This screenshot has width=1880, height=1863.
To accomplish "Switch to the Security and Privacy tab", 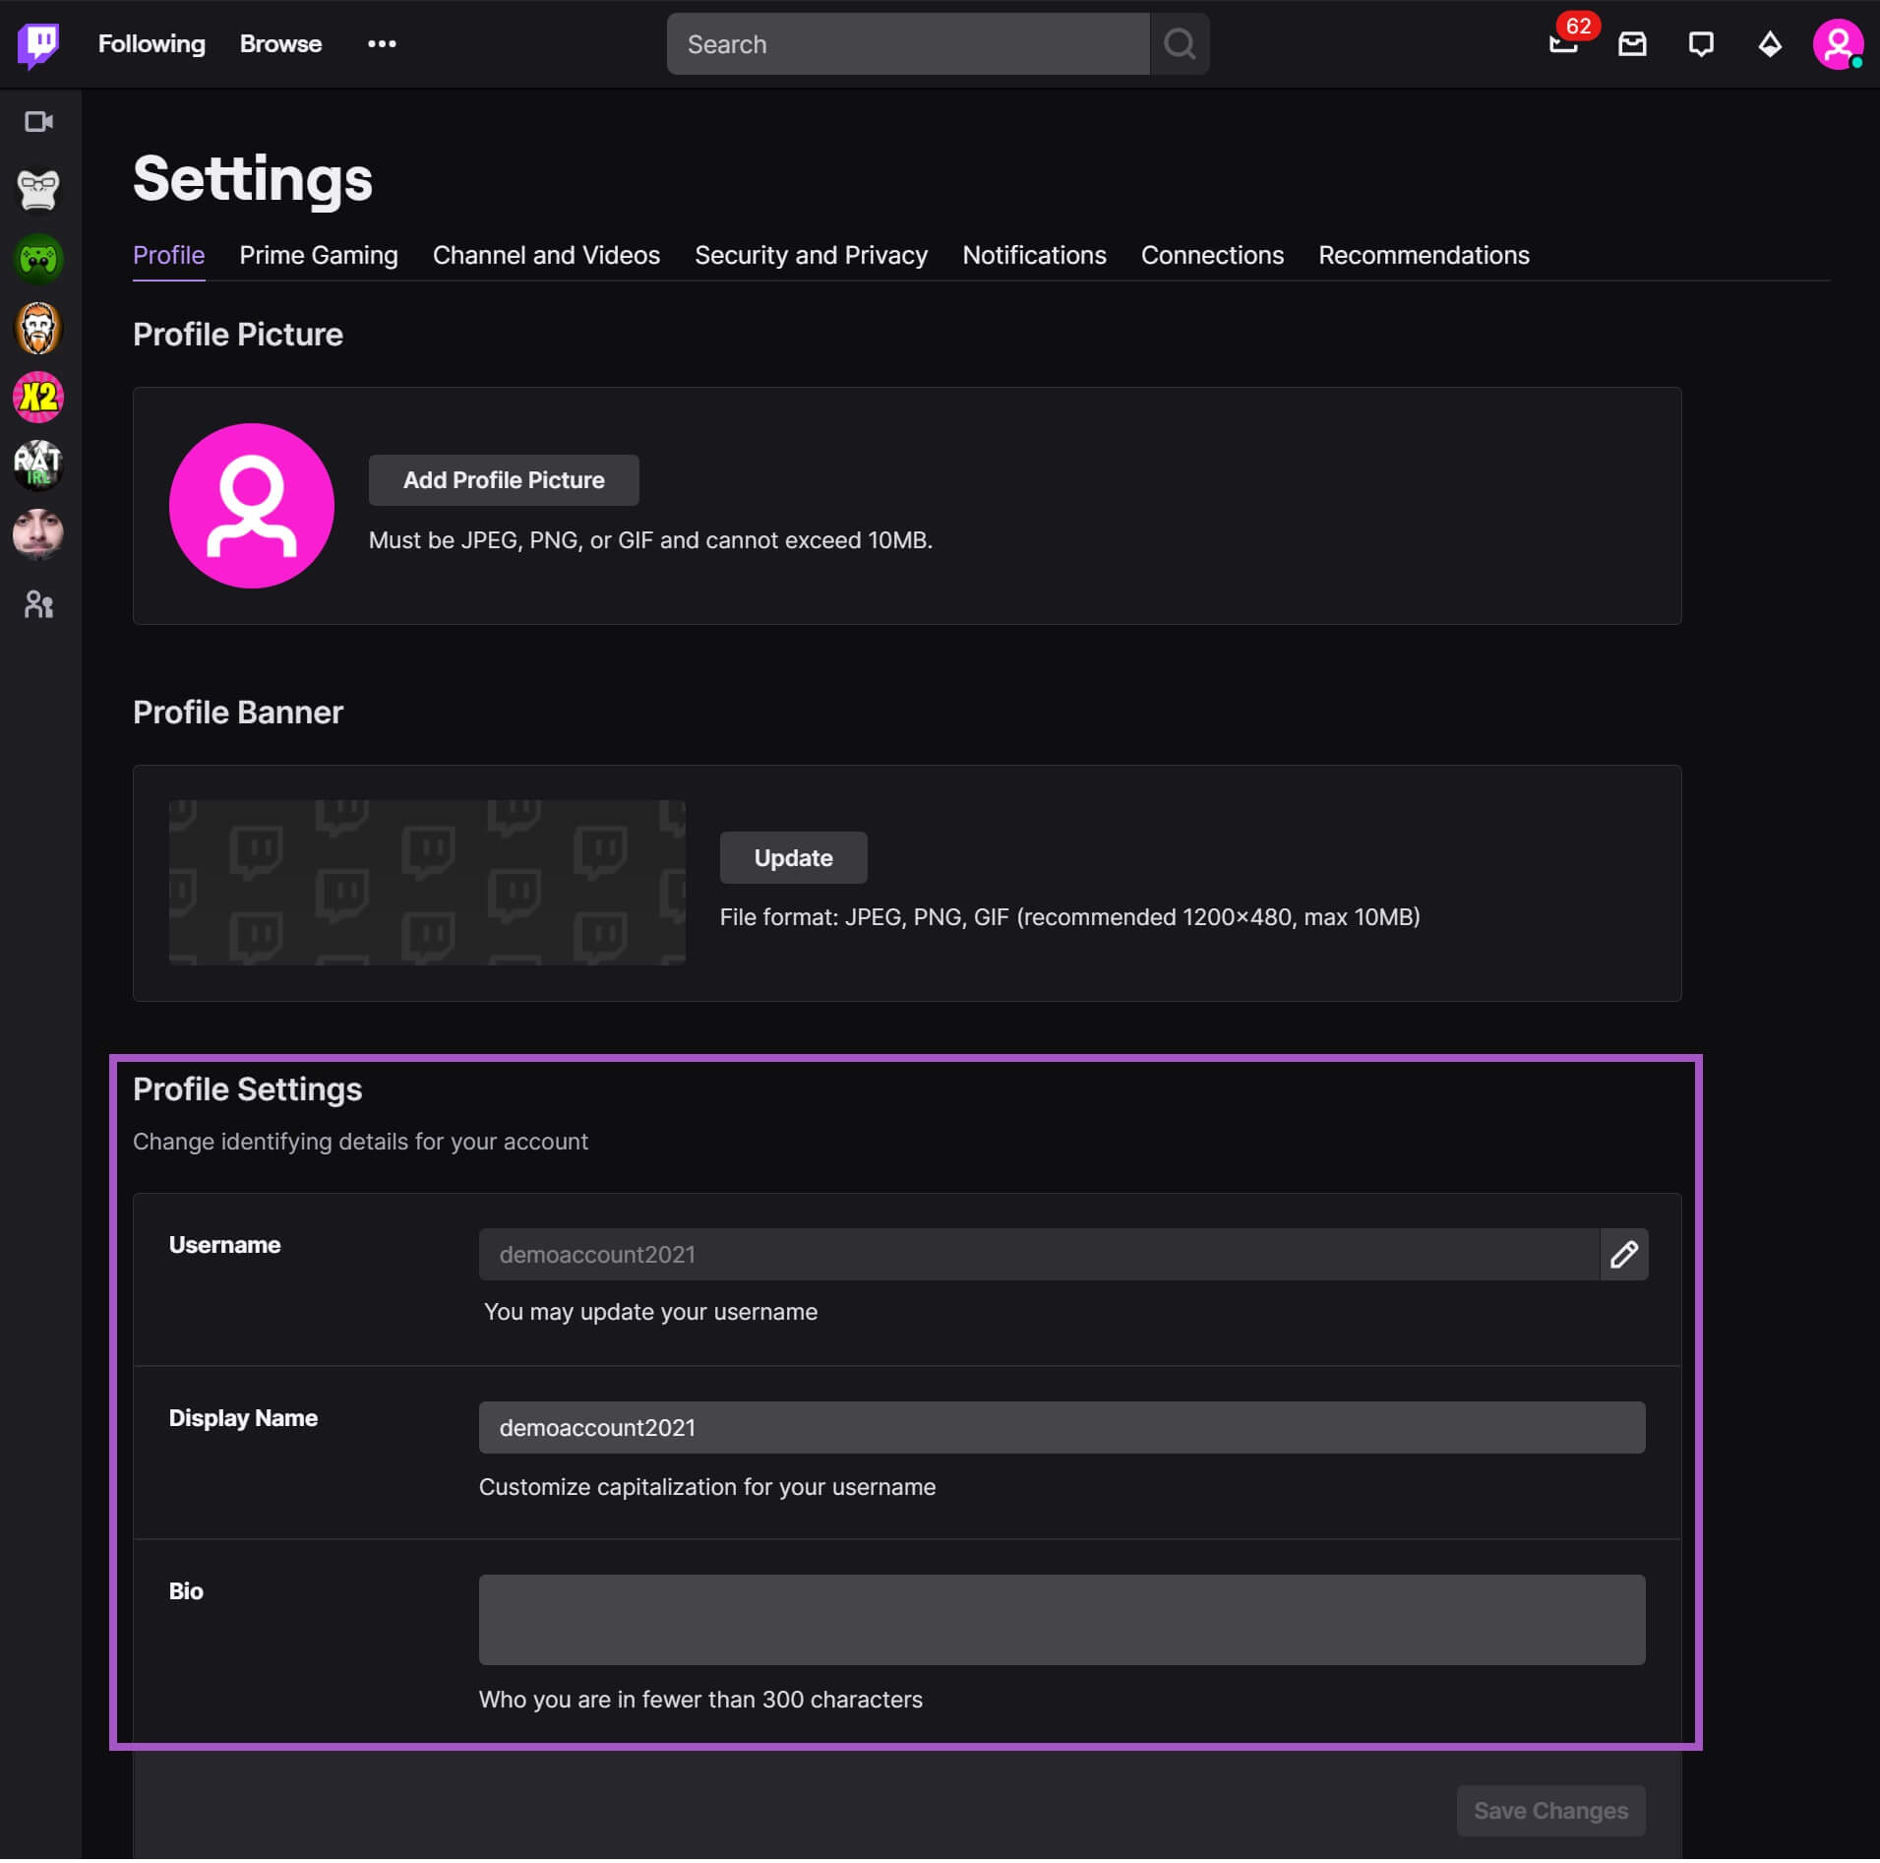I will [811, 256].
